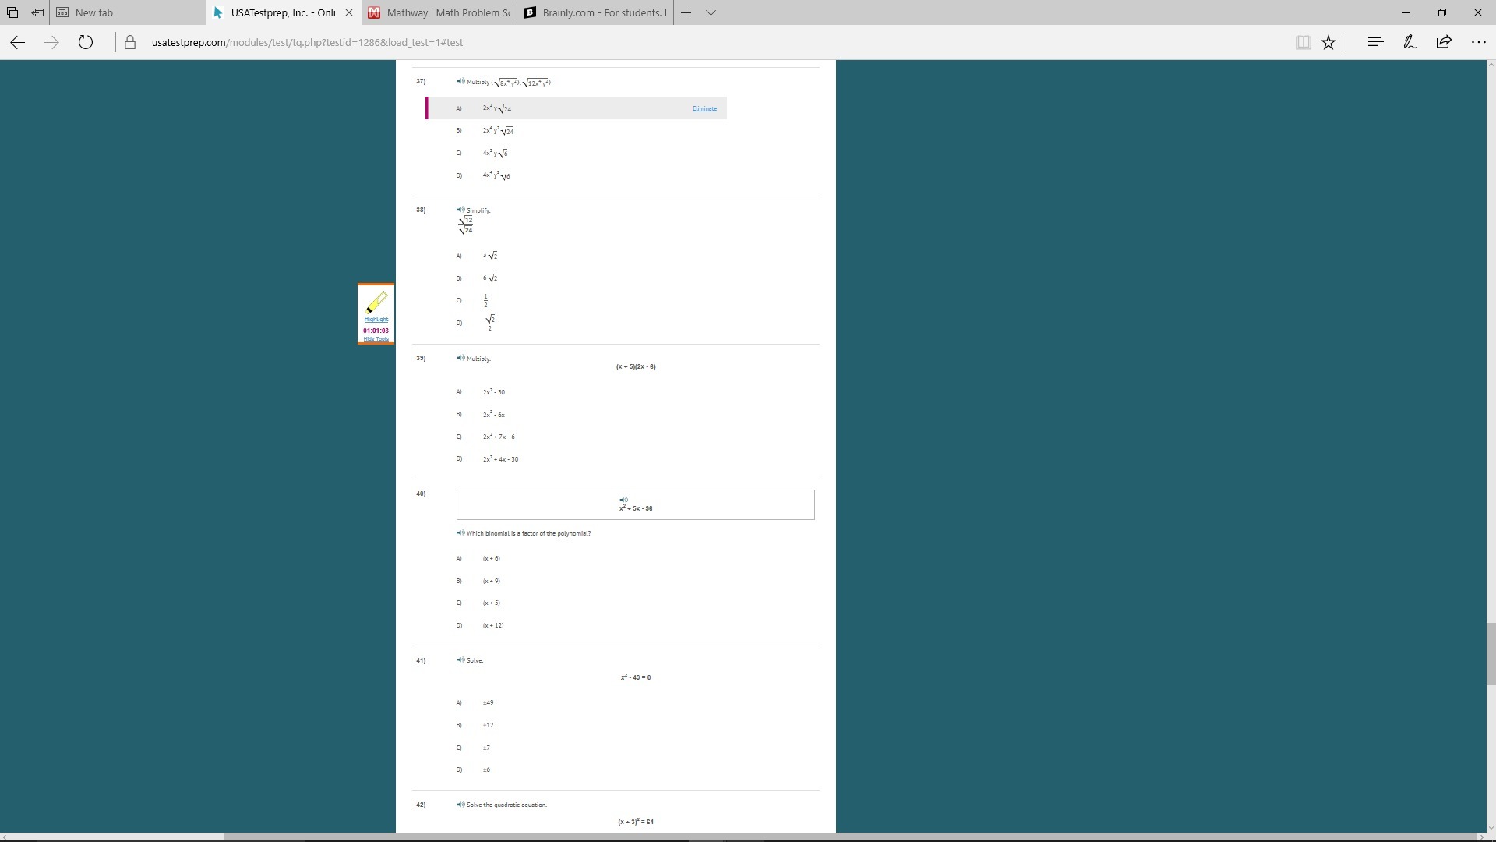Open Edge Settings and more menu
This screenshot has height=842, width=1496.
click(1478, 42)
